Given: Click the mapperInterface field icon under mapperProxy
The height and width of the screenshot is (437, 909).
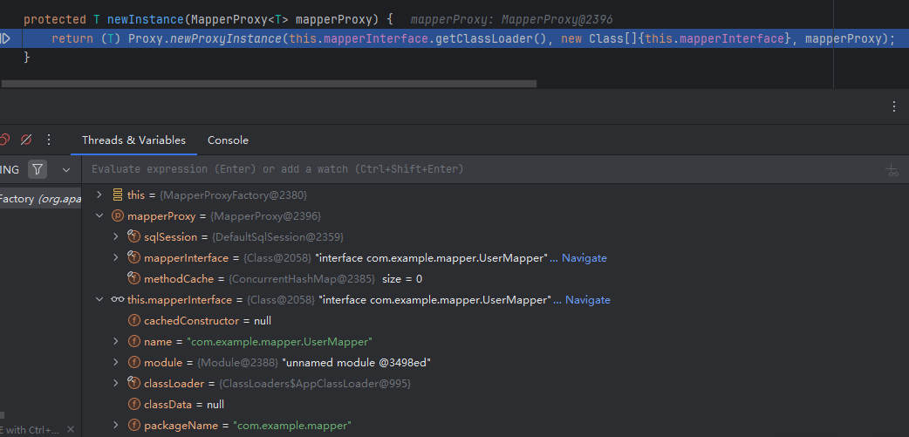Looking at the screenshot, I should [x=134, y=257].
